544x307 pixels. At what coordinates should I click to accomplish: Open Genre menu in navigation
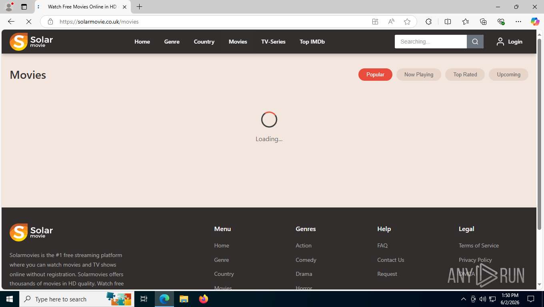click(172, 42)
